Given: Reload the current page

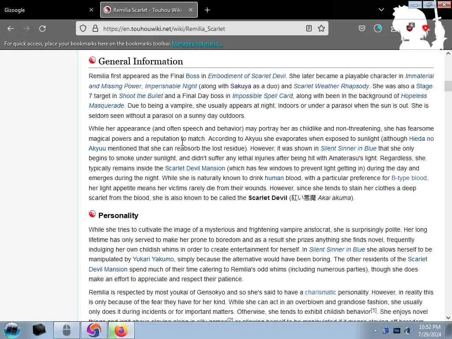Looking at the screenshot, I should pyautogui.click(x=42, y=29).
